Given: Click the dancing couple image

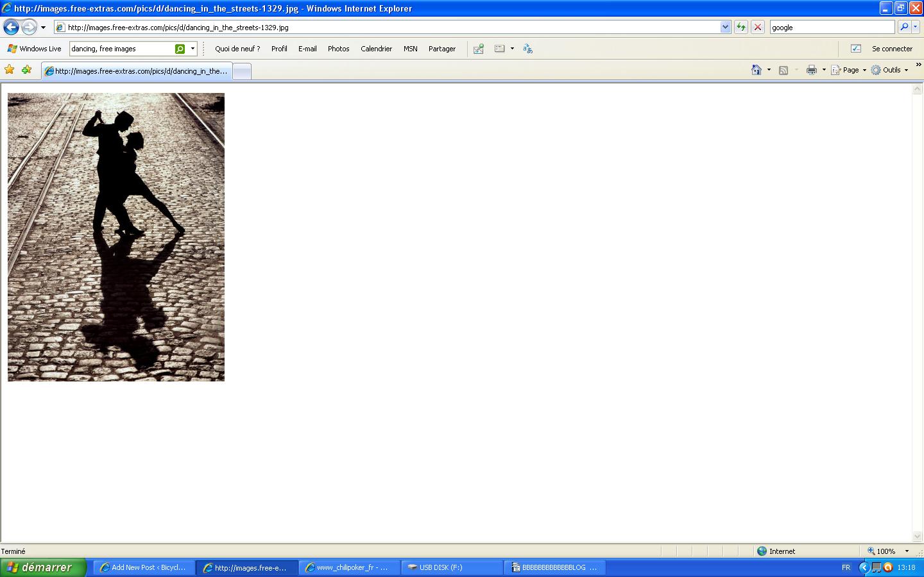Looking at the screenshot, I should (x=116, y=237).
